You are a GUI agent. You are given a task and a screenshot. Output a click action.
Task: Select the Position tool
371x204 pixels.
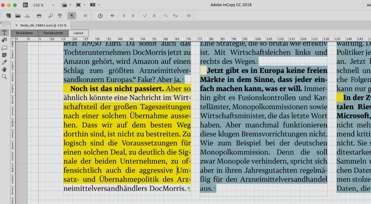pyautogui.click(x=4, y=40)
